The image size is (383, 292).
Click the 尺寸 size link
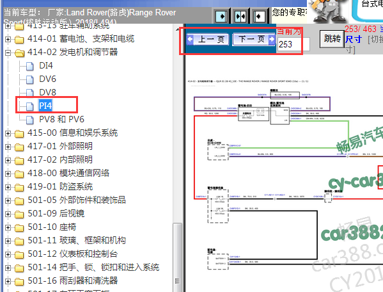(354, 39)
